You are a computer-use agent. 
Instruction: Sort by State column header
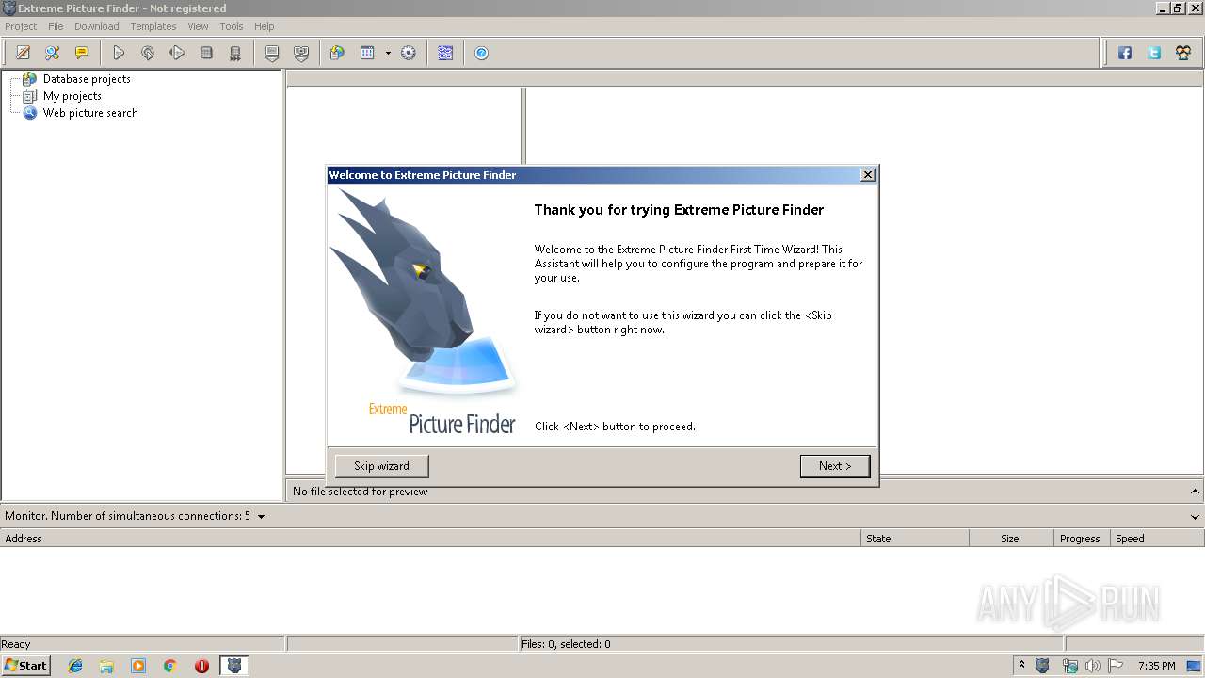915,539
